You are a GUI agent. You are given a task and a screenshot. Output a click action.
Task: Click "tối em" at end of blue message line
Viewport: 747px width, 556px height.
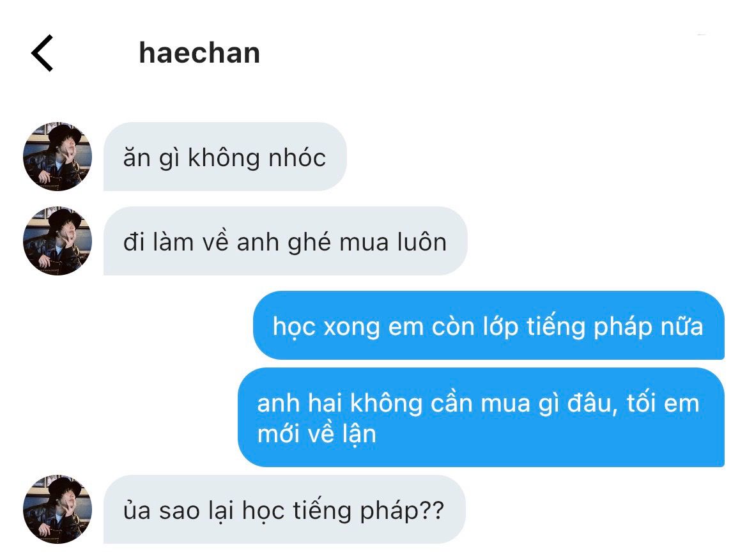(663, 403)
